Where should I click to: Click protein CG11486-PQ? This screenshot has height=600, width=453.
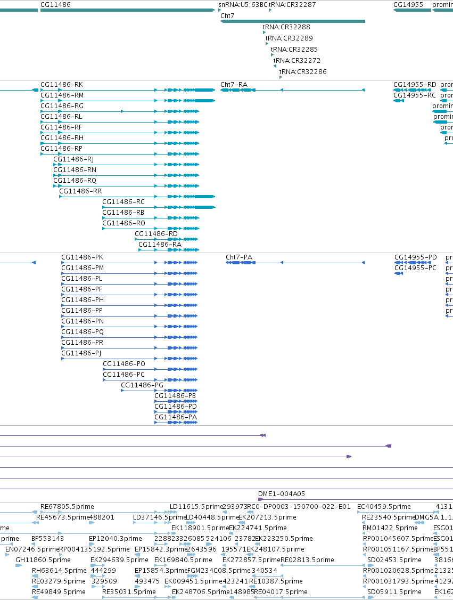[83, 332]
